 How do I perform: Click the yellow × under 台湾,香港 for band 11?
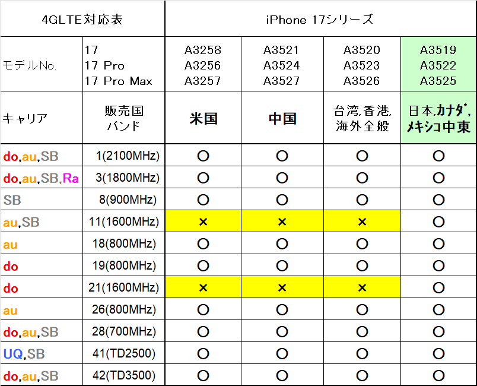[x=362, y=222]
